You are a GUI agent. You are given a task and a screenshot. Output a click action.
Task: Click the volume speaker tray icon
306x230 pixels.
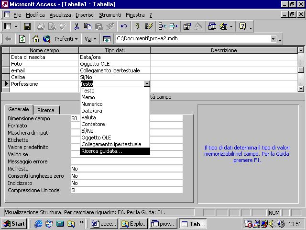pos(271,224)
